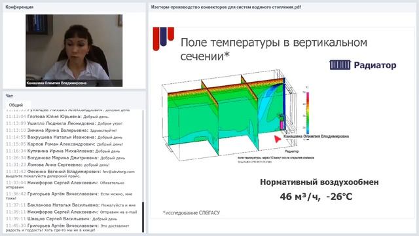Click the radiator icon beside Радиатор label

coord(340,65)
